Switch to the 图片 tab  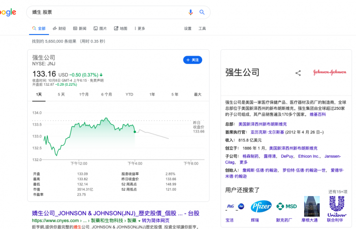click(100, 29)
